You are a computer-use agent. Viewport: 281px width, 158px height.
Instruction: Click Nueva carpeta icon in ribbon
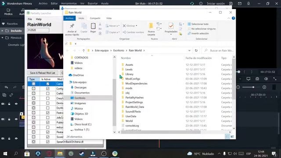click(x=151, y=26)
